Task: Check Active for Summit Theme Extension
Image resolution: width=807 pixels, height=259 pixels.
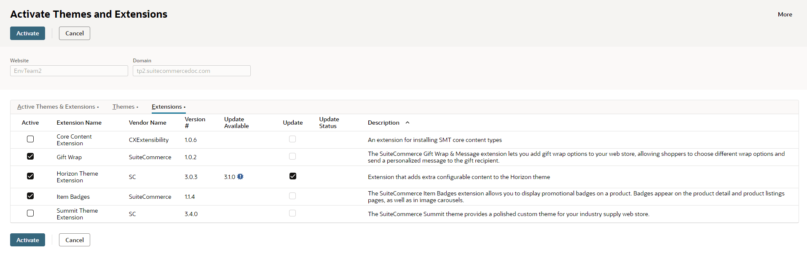Action: tap(30, 213)
